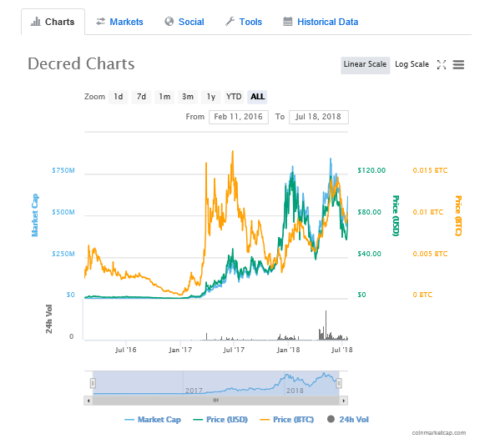This screenshot has height=444, width=490.
Task: Click the 0.005 BTC axis value
Action: tap(430, 254)
